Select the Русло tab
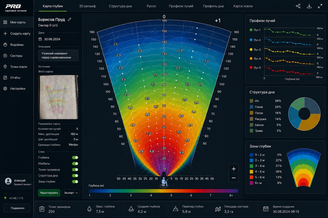The height and width of the screenshot is (218, 328). coord(151,6)
